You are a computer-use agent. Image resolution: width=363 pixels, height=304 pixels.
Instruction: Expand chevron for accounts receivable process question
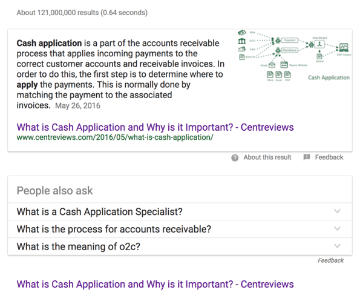pos(337,229)
